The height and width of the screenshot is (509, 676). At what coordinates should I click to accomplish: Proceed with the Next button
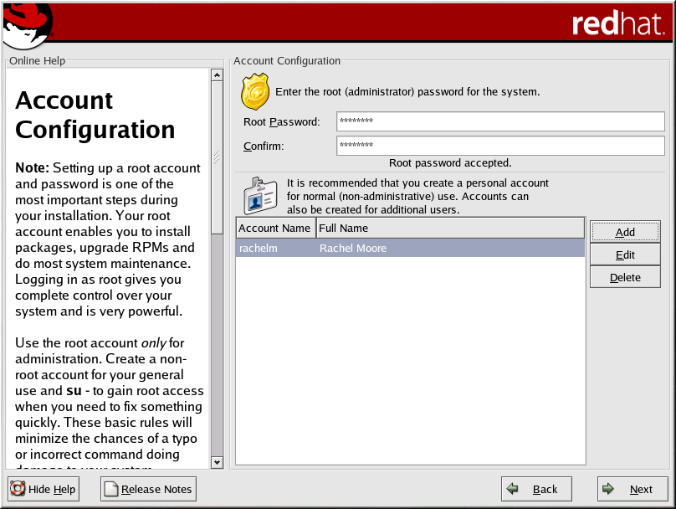(x=632, y=489)
